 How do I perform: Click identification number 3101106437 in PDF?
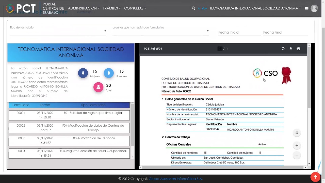tap(213, 110)
